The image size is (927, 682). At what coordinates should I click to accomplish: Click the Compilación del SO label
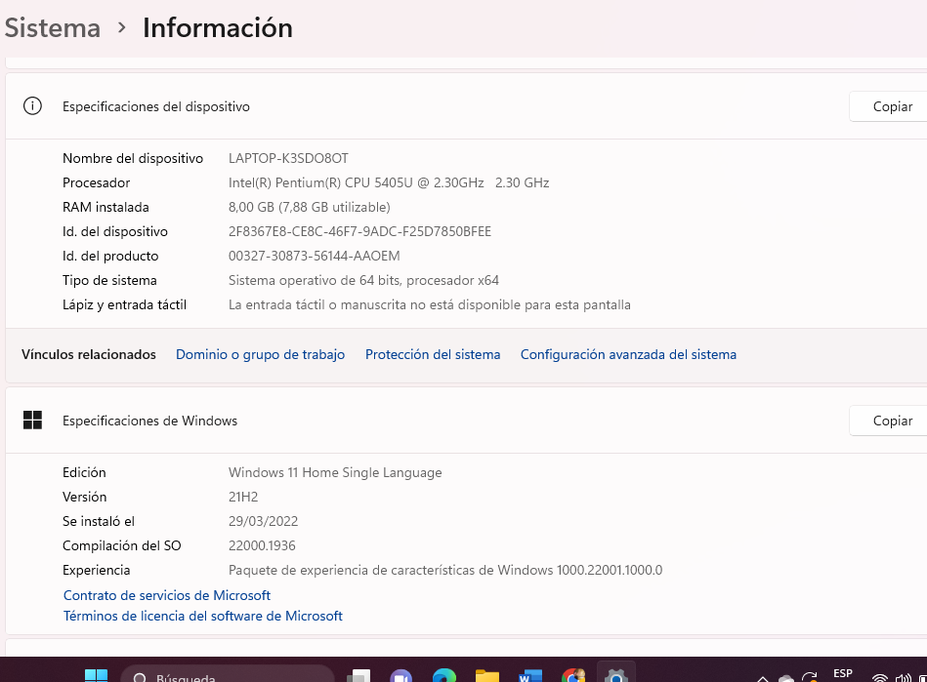click(122, 545)
